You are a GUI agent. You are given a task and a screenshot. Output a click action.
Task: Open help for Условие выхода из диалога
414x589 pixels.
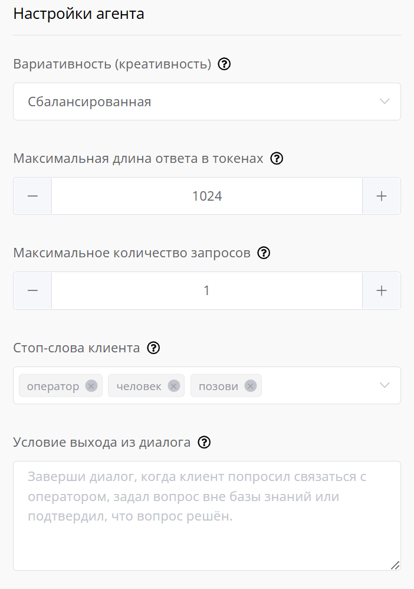click(x=204, y=443)
